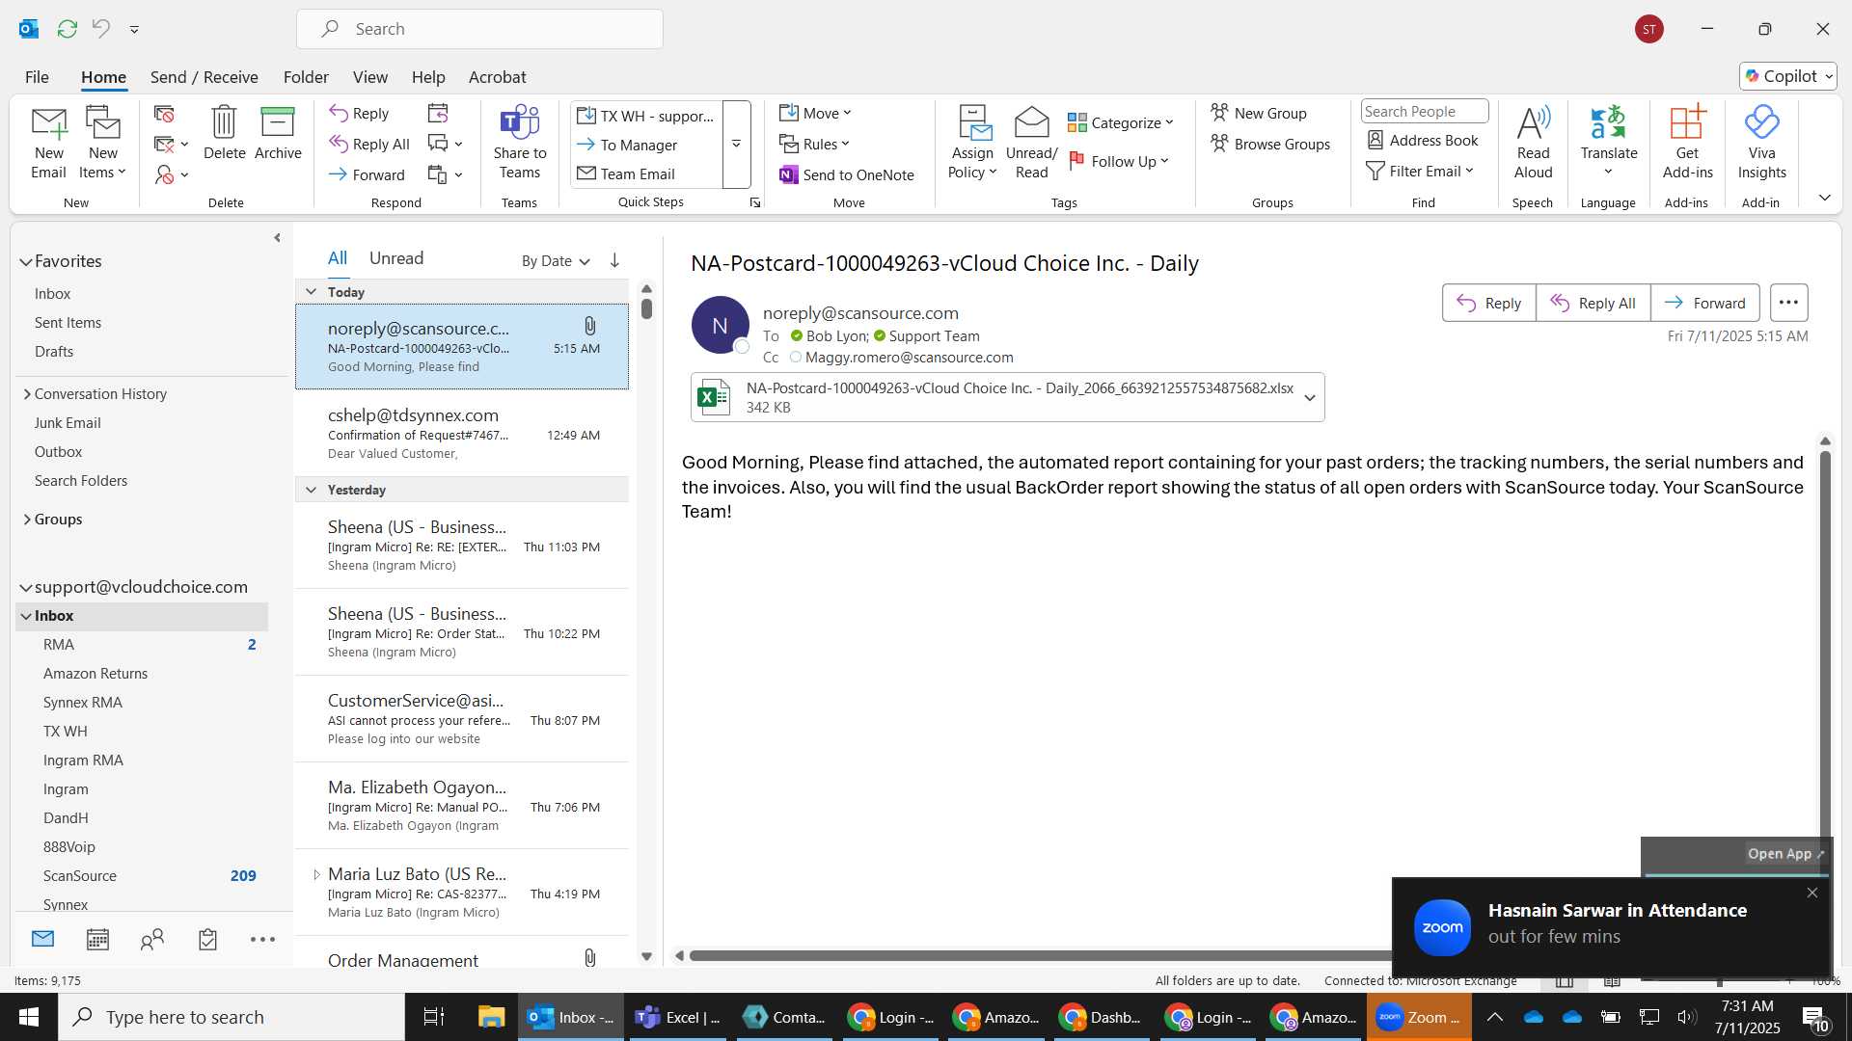Delete the selected message
1852x1041 pixels.
pos(224,133)
